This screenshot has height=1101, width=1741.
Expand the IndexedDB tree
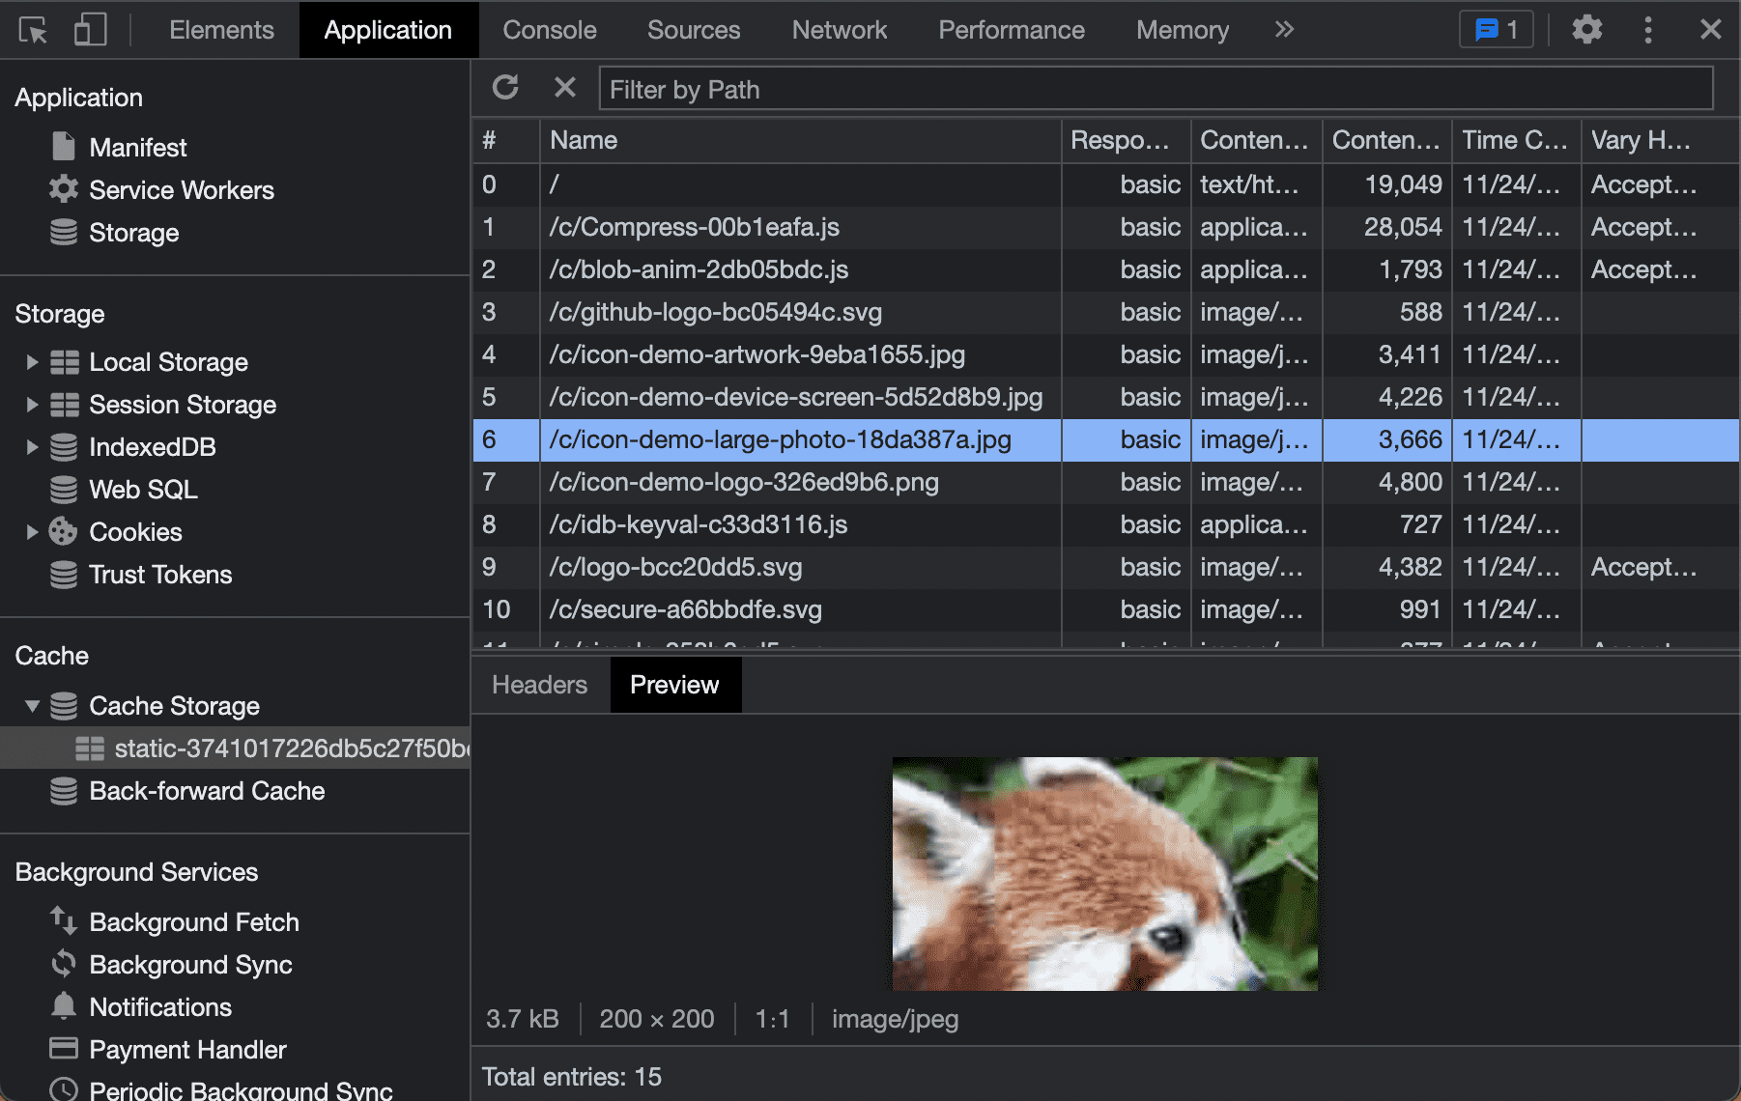pyautogui.click(x=32, y=446)
